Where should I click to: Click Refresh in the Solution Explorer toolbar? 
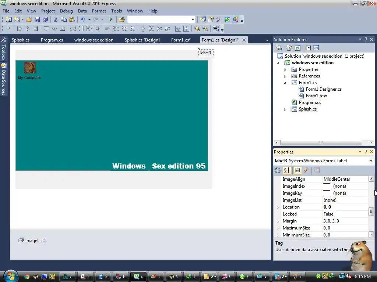coord(297,48)
